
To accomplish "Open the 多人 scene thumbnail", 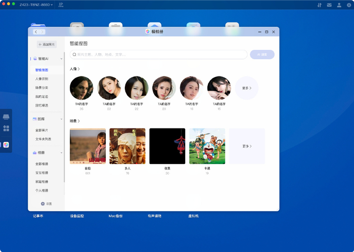I will coord(127,146).
